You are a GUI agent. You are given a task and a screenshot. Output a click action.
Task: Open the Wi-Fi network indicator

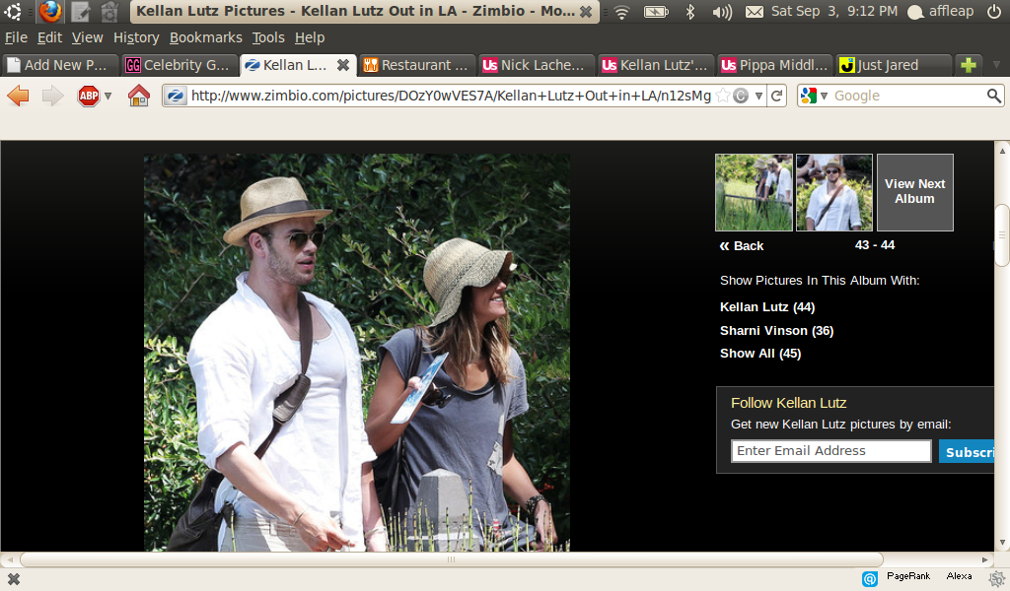point(621,12)
